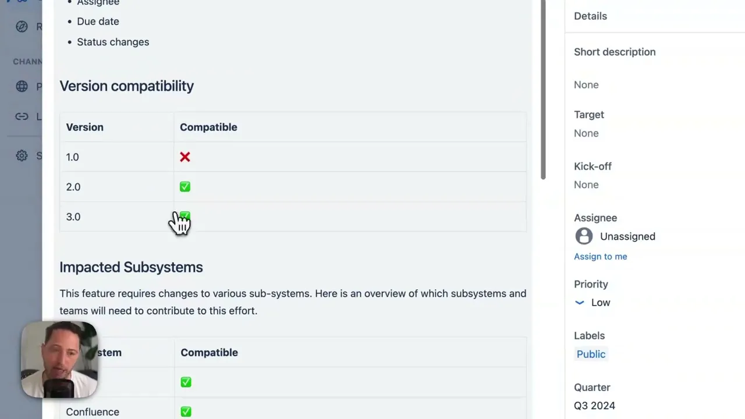Click the globe icon in the left sidebar

point(22,87)
